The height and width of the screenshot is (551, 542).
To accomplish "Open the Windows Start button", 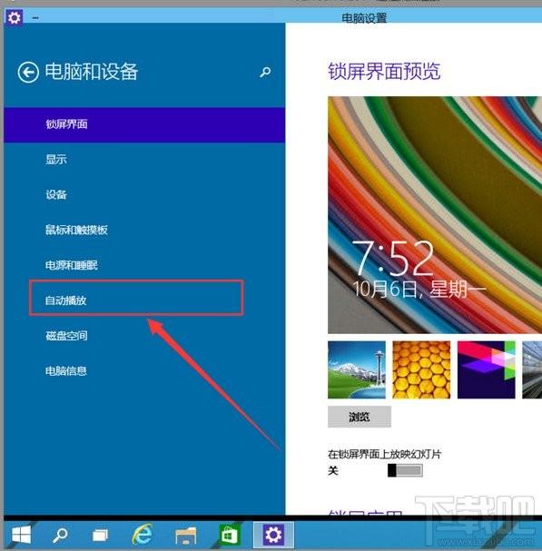I will click(x=21, y=536).
